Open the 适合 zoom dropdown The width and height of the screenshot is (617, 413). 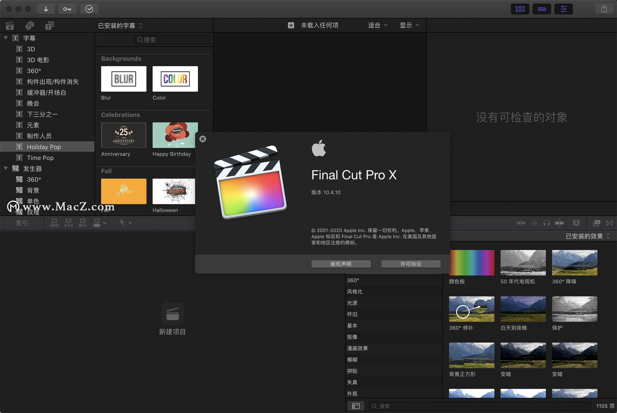pyautogui.click(x=378, y=25)
